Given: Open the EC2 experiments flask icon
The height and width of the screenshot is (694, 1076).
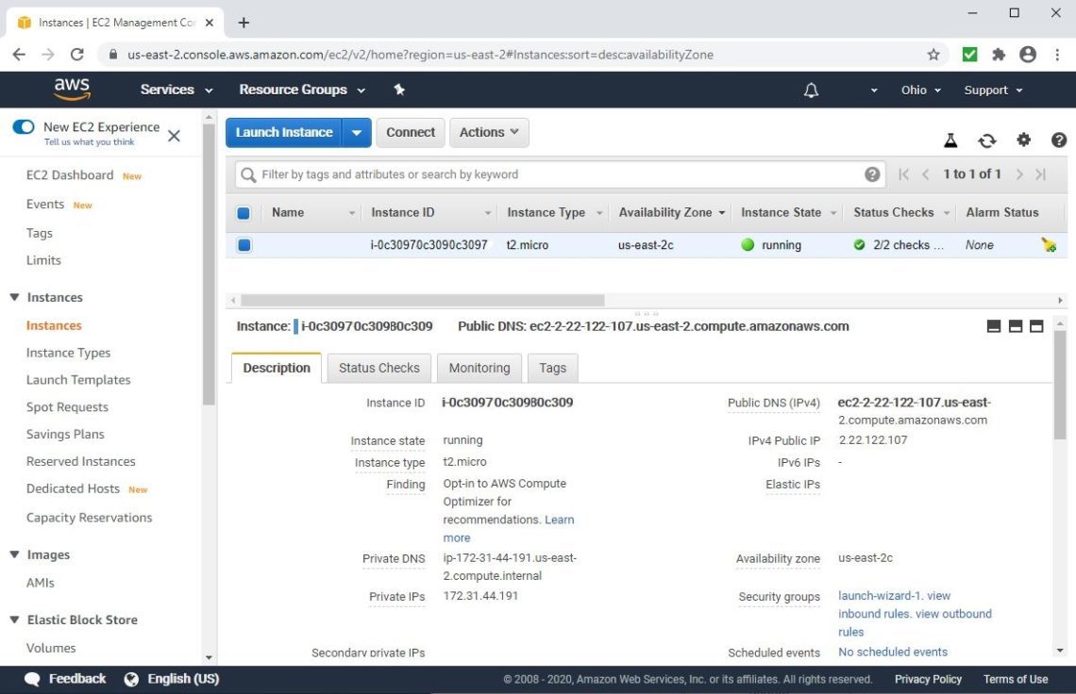Looking at the screenshot, I should [950, 140].
